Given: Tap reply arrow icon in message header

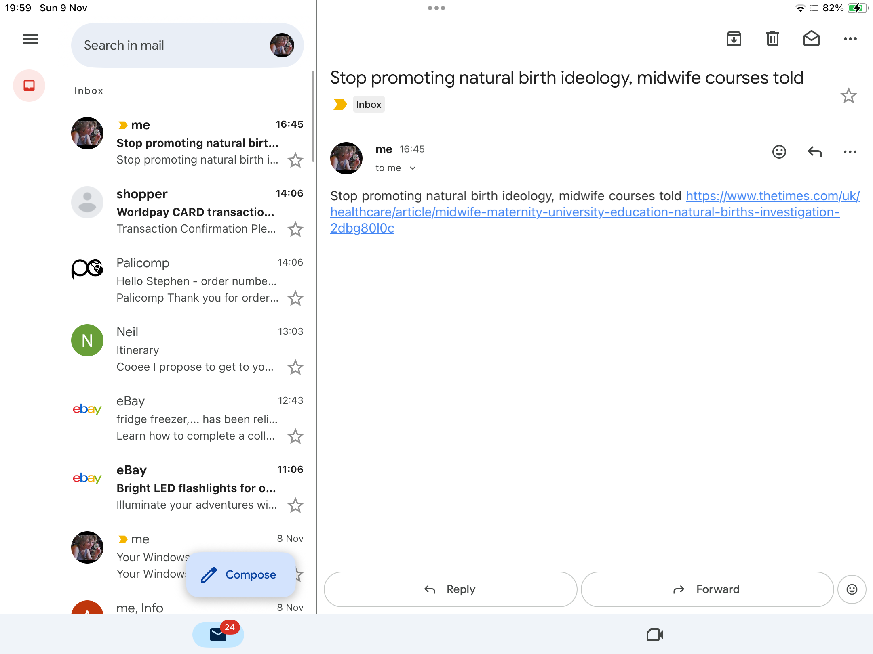Looking at the screenshot, I should click(x=814, y=152).
